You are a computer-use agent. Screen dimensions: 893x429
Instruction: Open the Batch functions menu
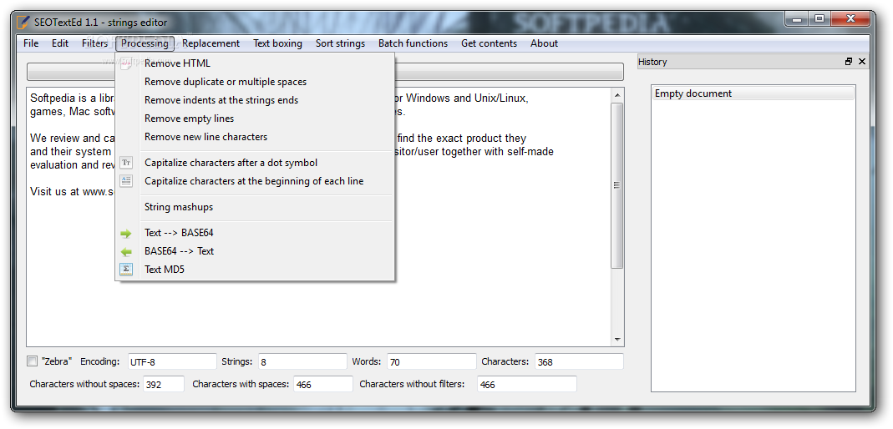pyautogui.click(x=413, y=43)
